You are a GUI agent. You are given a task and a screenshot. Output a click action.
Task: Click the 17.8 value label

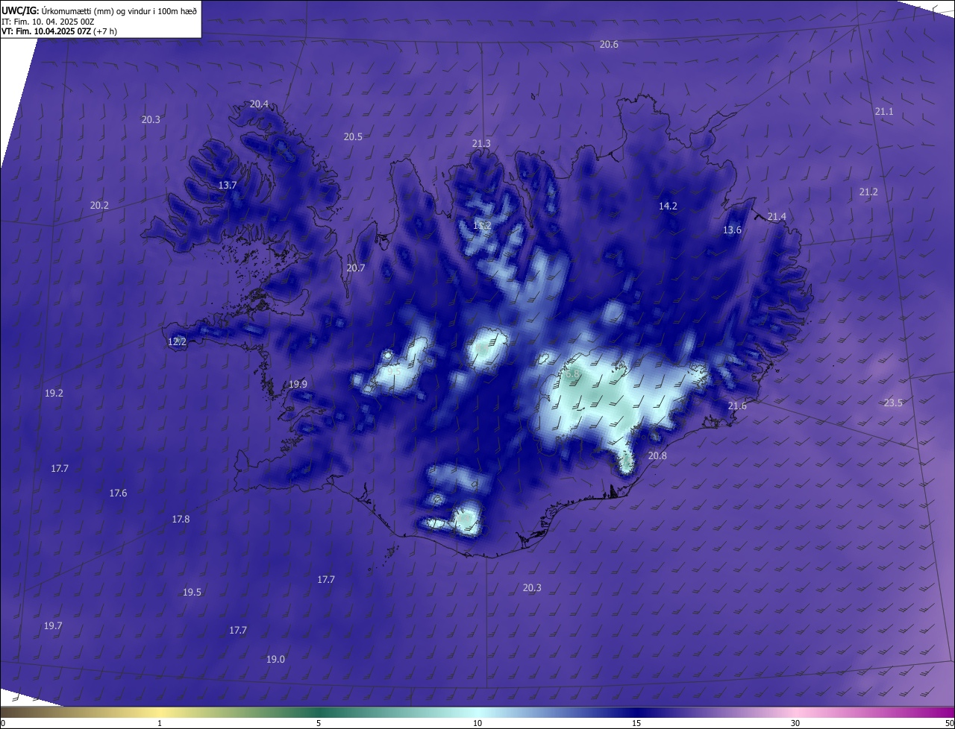[x=181, y=520]
